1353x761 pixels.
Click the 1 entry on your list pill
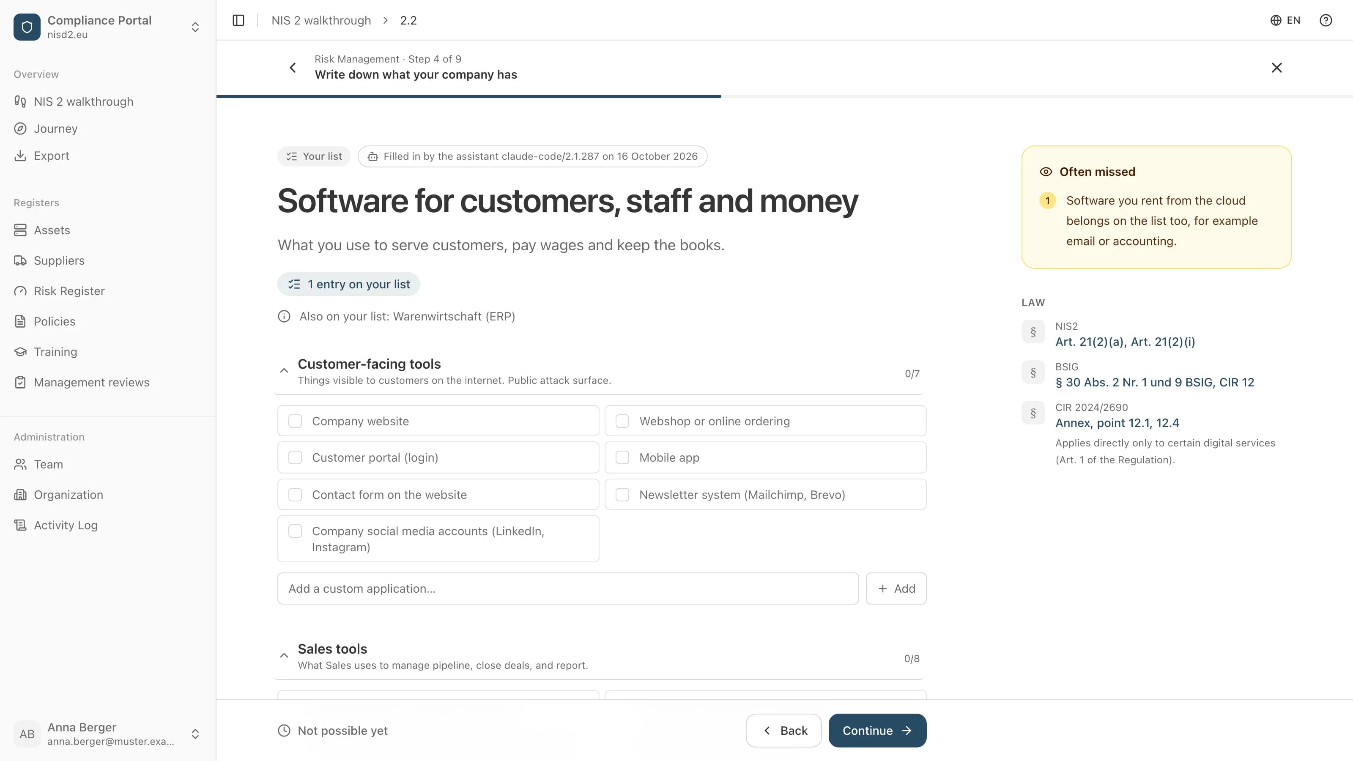[x=349, y=284]
